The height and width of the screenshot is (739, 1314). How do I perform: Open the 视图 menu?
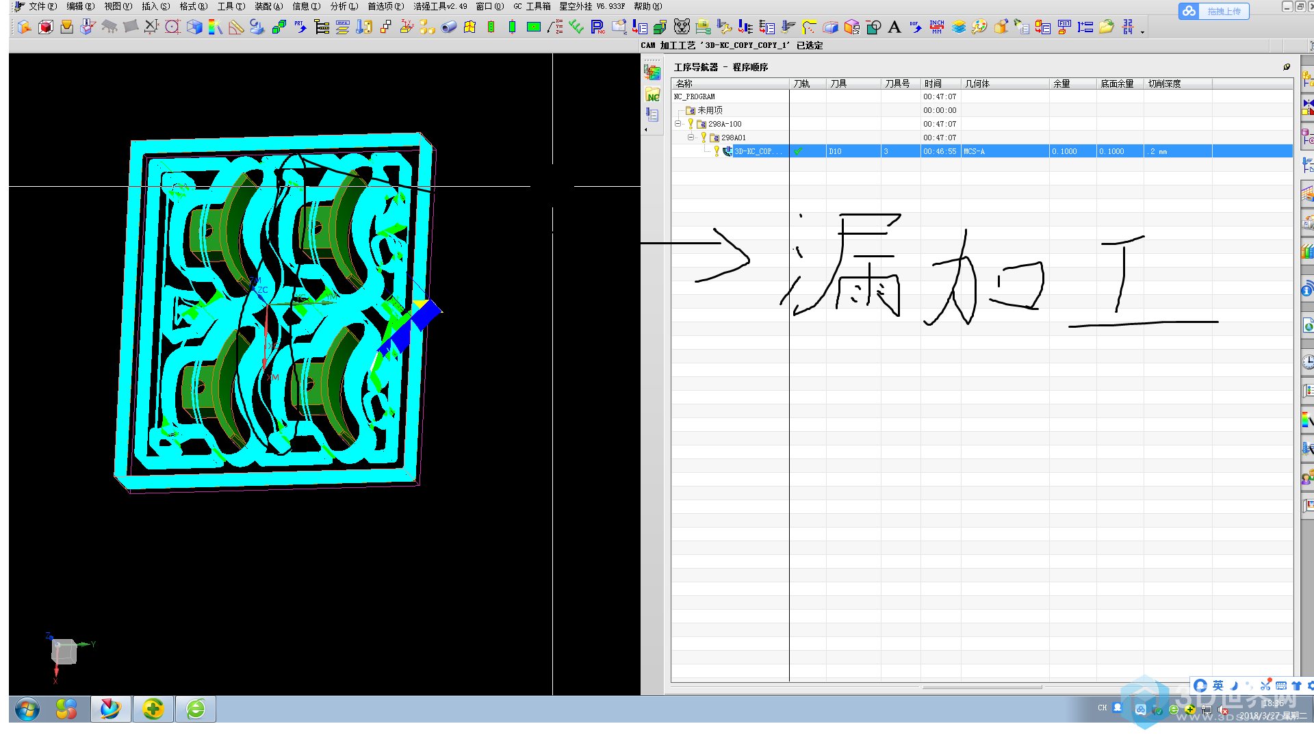point(118,6)
